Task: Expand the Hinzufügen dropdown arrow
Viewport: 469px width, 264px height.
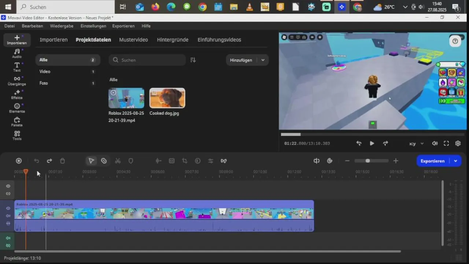Action: [263, 60]
